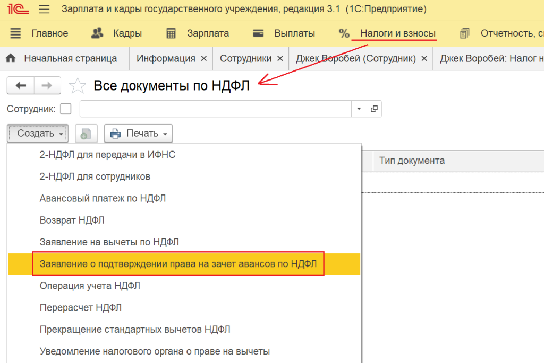Switch to the Информация tab

click(166, 58)
